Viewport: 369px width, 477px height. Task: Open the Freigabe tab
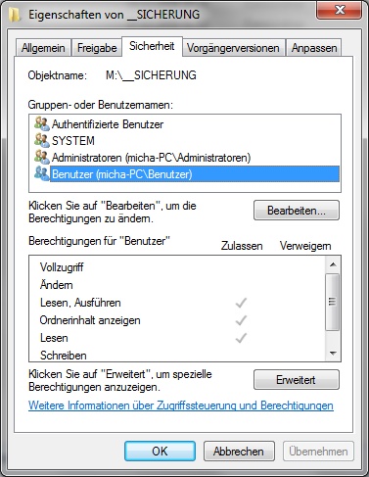tap(97, 48)
